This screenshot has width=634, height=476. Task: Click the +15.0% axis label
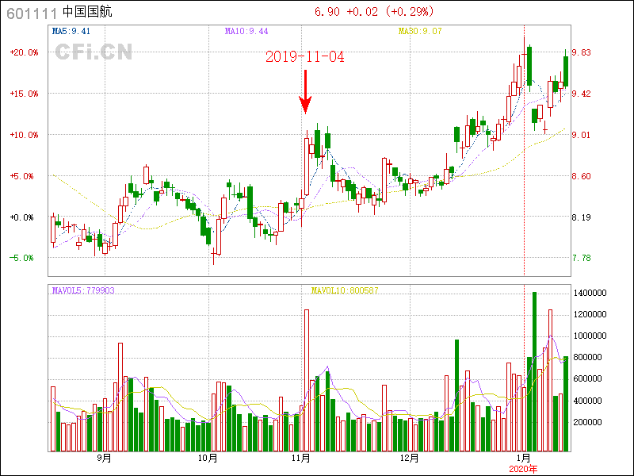point(25,94)
